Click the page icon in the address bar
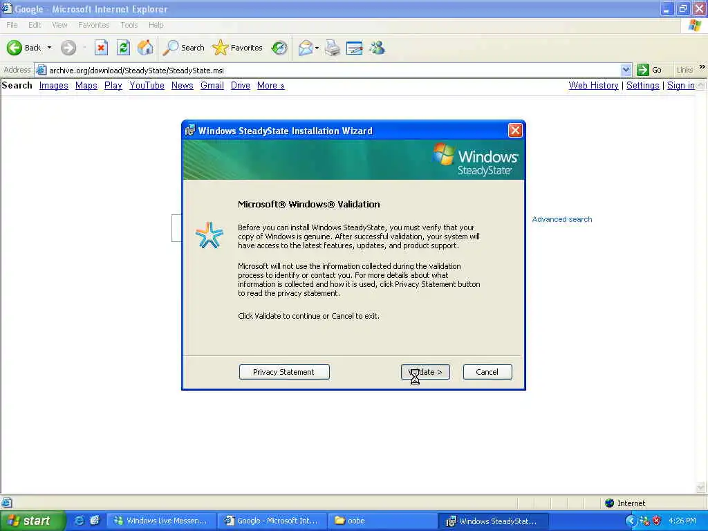The height and width of the screenshot is (531, 708). 41,70
